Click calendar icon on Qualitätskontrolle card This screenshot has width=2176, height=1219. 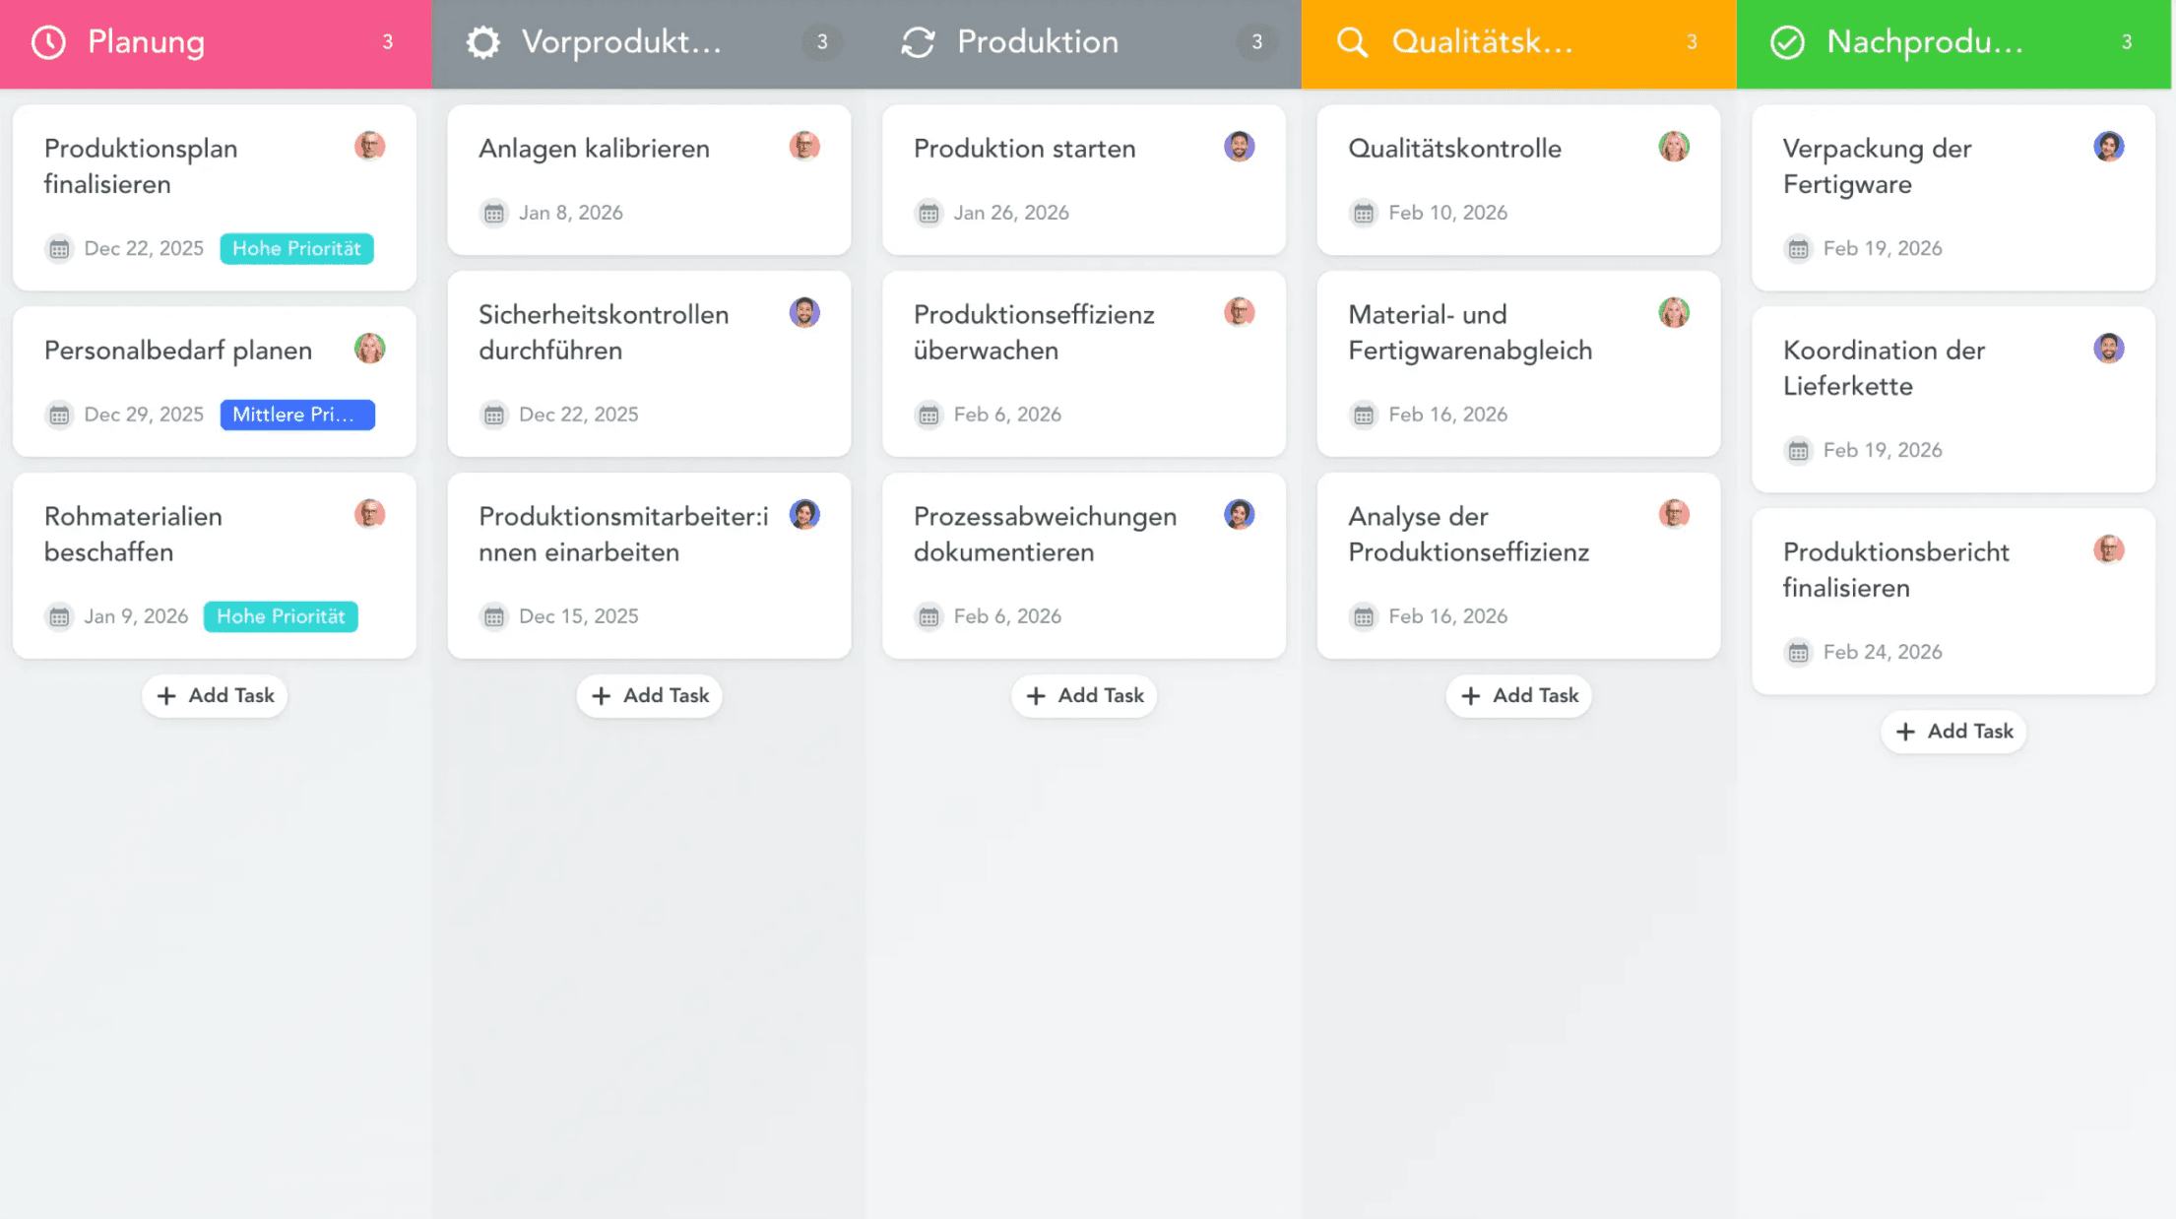pos(1363,213)
